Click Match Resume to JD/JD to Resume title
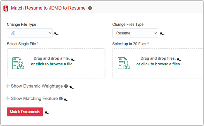 point(48,8)
